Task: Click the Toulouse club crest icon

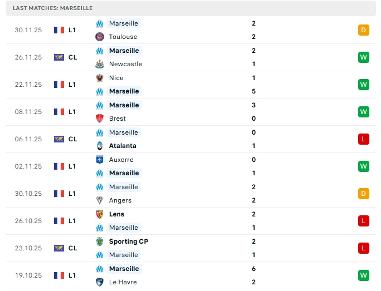Action: tap(100, 37)
